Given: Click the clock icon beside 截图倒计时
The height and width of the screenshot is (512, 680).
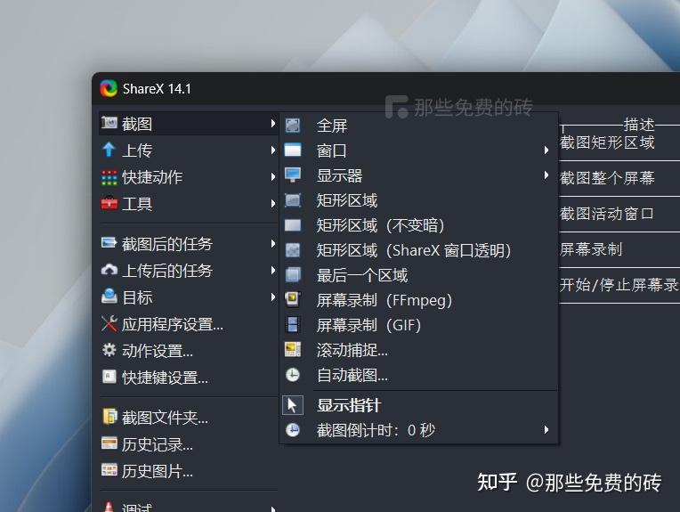Looking at the screenshot, I should (293, 430).
